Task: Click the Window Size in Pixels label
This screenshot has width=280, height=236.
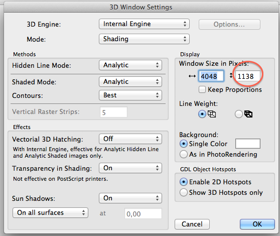Action: point(214,63)
